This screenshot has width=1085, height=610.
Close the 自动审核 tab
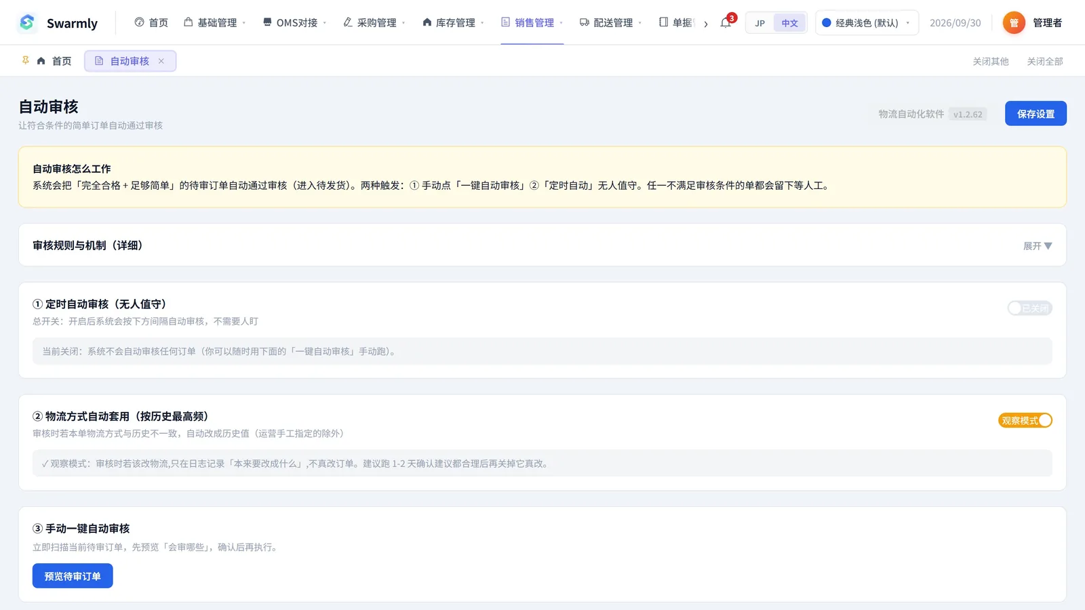[x=161, y=61]
